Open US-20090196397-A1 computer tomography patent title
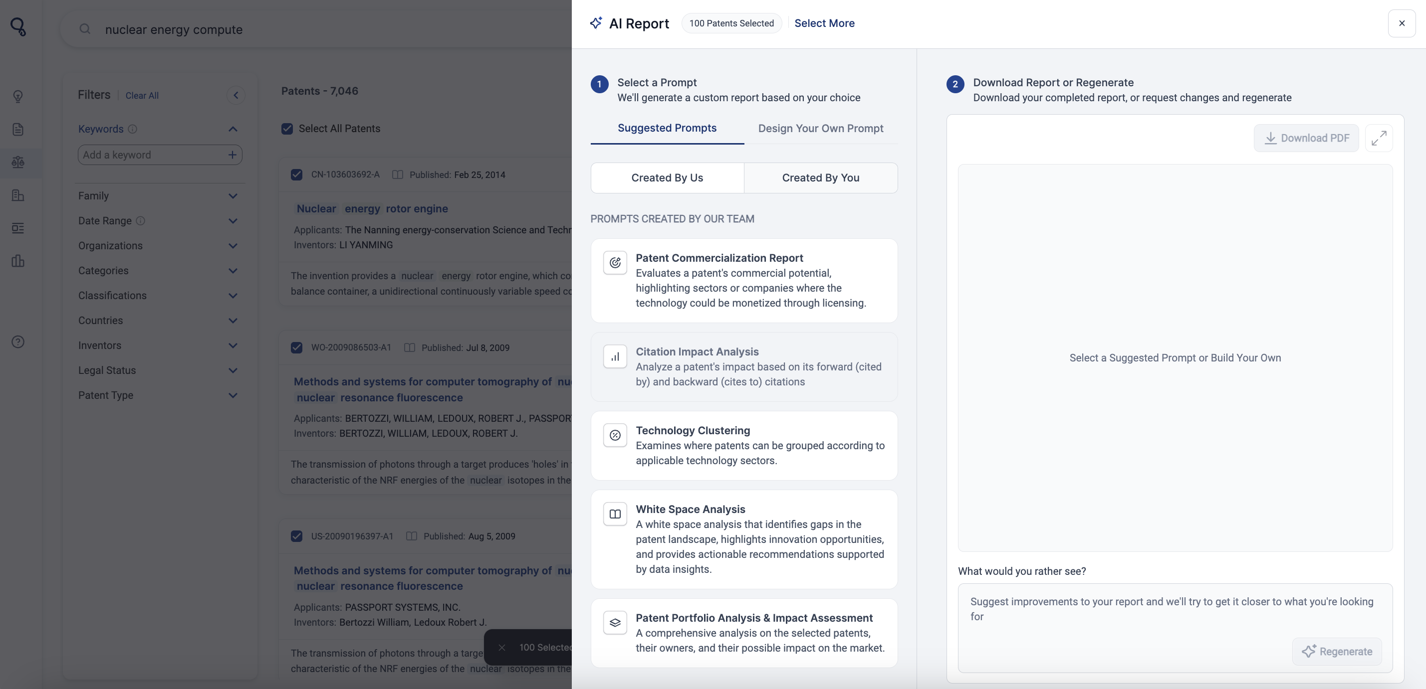1426x689 pixels. (433, 578)
